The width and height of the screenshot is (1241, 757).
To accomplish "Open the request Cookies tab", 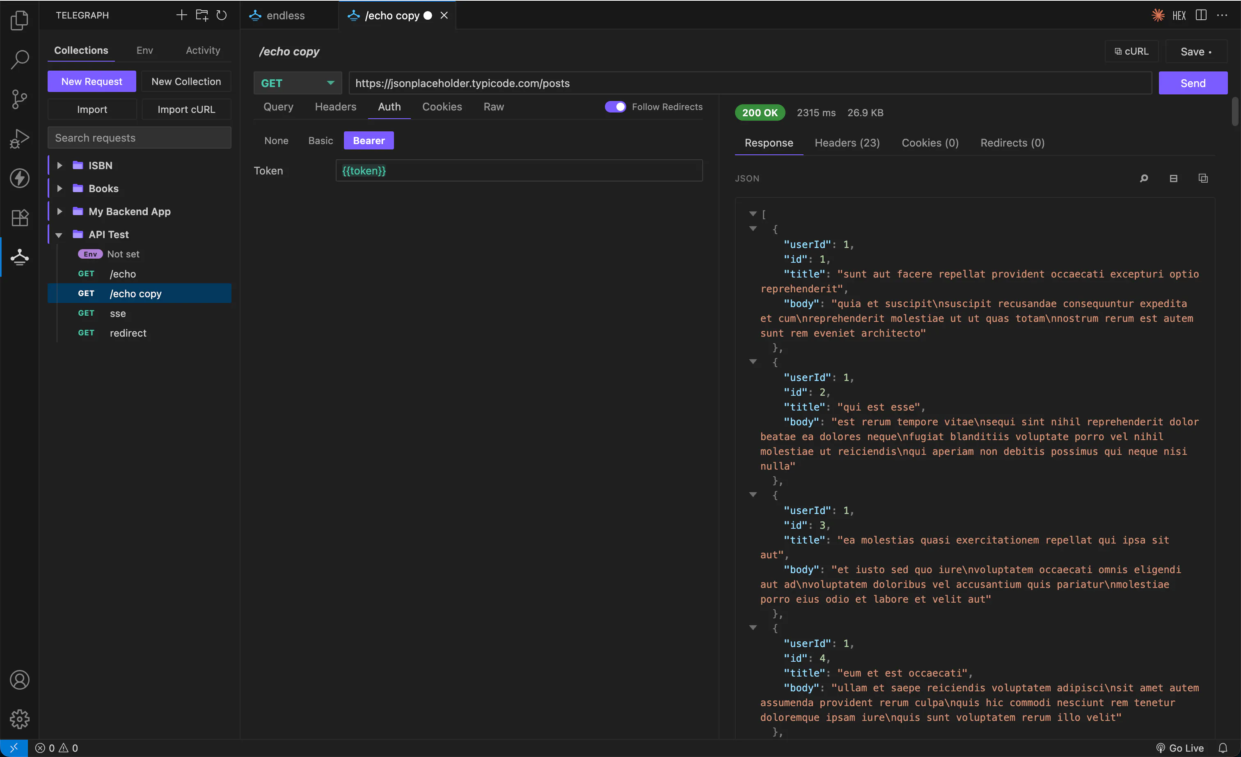I will point(442,107).
